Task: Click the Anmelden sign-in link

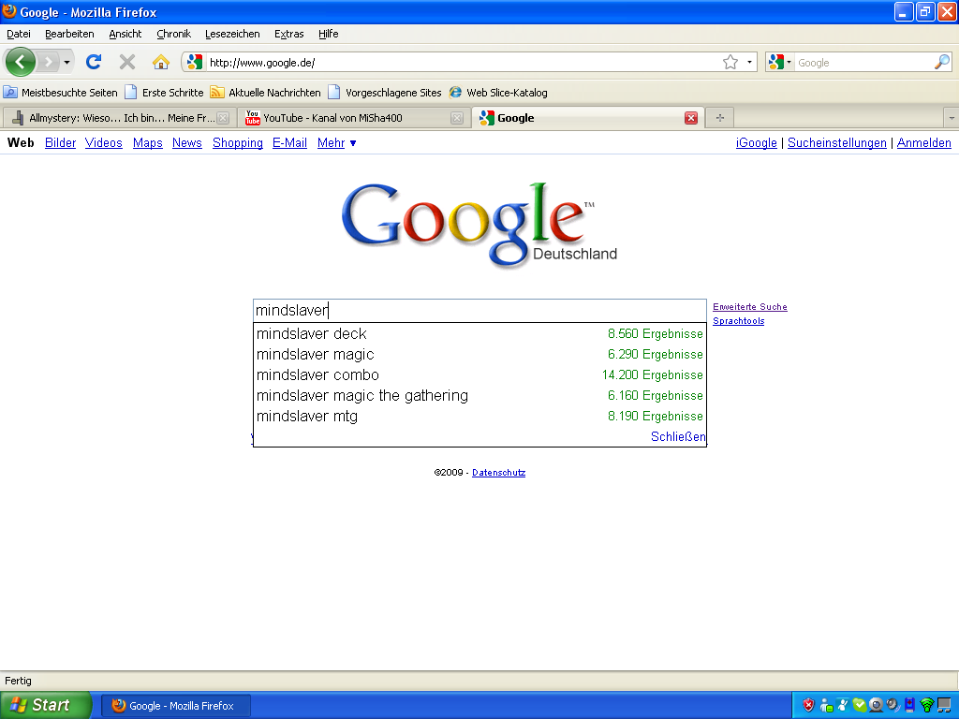Action: [x=923, y=142]
